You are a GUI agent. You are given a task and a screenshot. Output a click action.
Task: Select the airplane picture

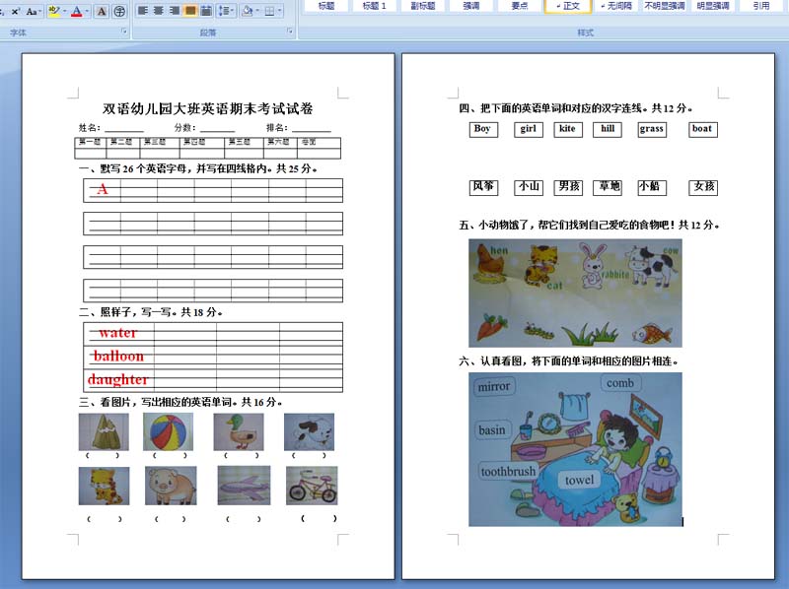point(244,485)
